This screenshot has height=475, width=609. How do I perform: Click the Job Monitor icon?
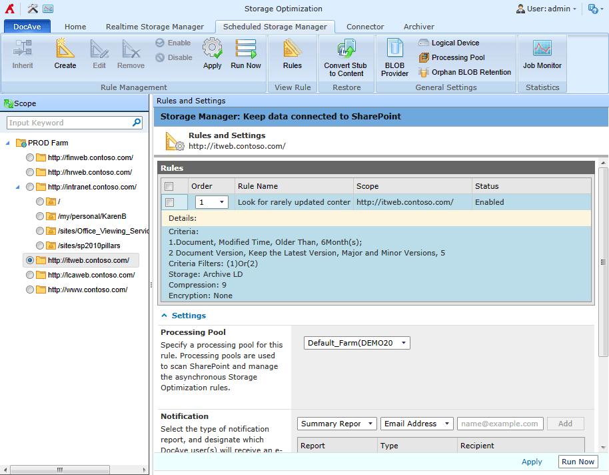point(542,53)
